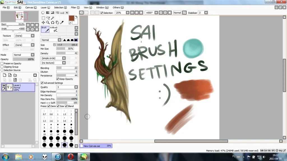Pick the Eyedropper tool
The image size is (287, 161).
click(62, 22)
